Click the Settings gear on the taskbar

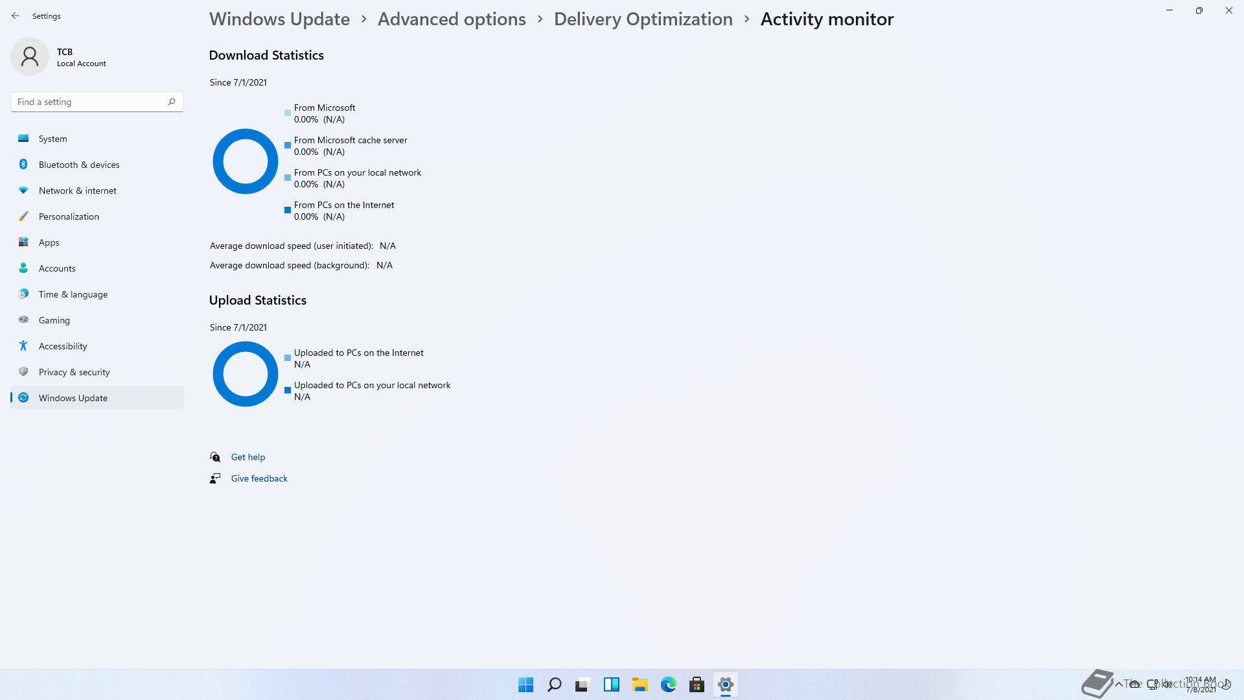coord(725,684)
